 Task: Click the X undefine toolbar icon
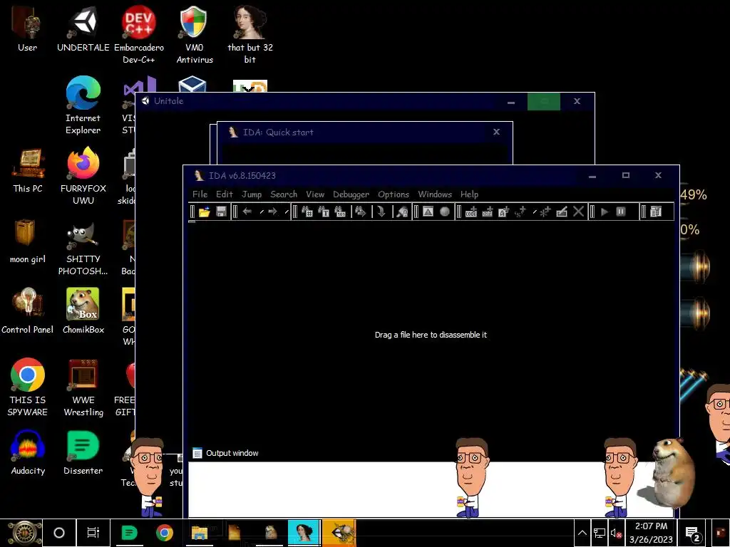tap(578, 212)
